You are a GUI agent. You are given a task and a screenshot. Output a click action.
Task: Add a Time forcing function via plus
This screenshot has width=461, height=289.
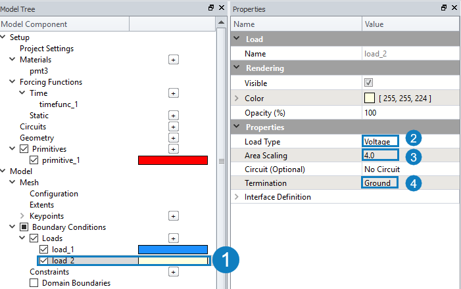(x=173, y=93)
